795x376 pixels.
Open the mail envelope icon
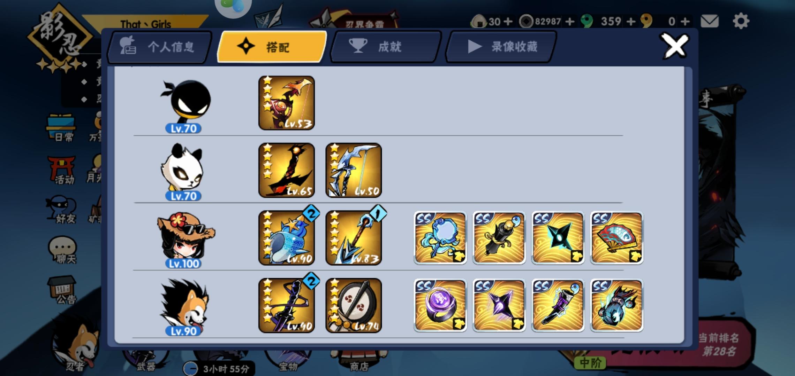(710, 21)
